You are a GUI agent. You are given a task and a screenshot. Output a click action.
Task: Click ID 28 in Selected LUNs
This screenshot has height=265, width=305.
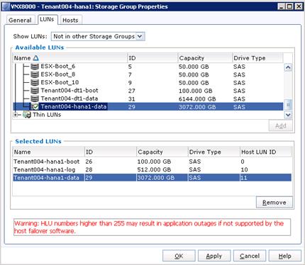pos(89,170)
